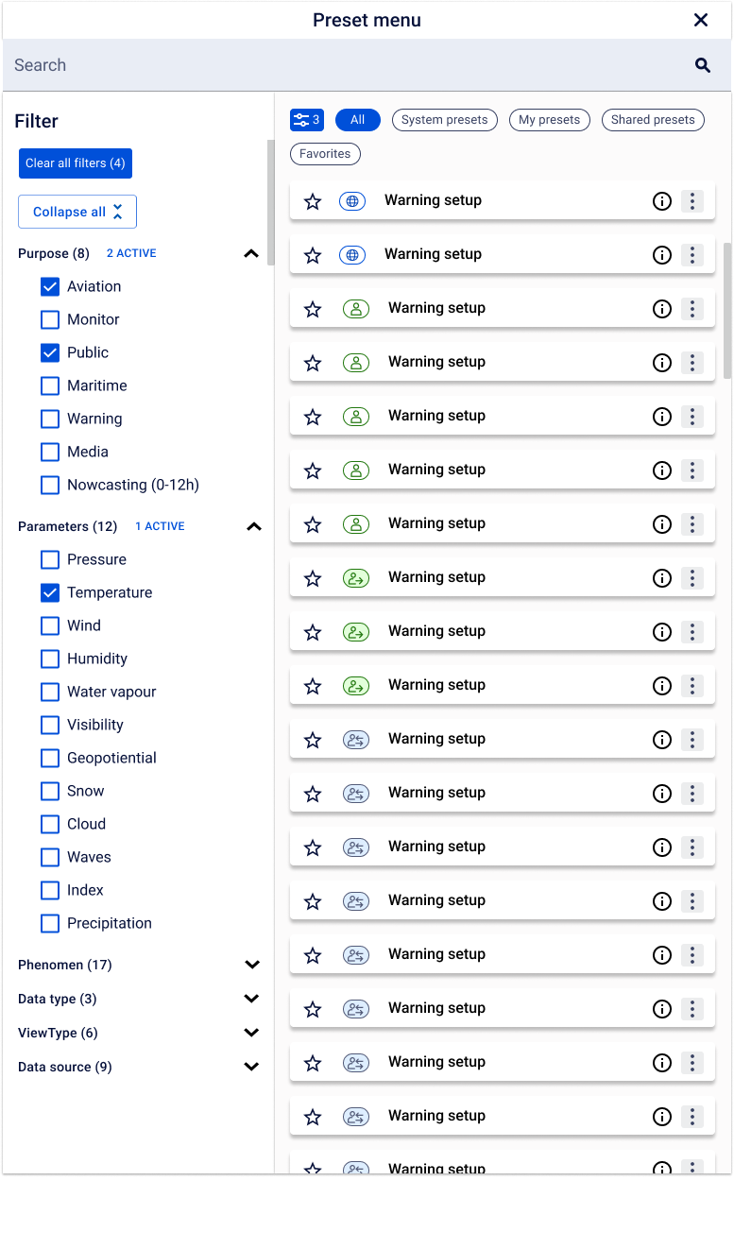Select the Favorites filter chip
This screenshot has height=1249, width=734.
tap(325, 154)
